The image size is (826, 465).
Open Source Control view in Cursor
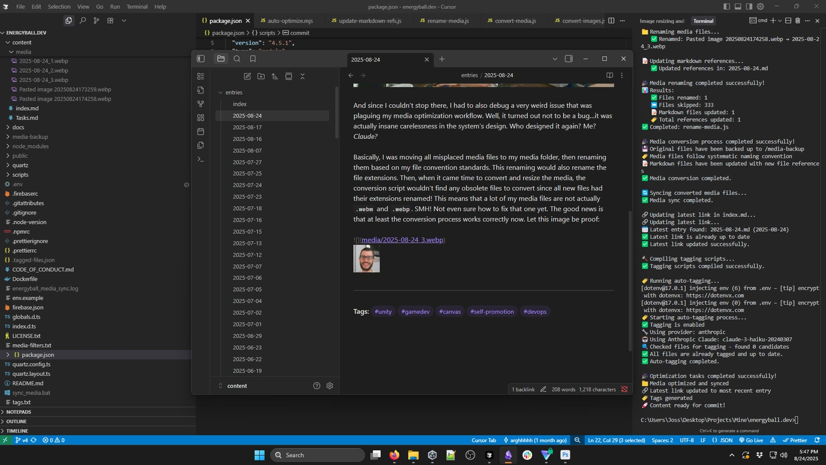[x=96, y=20]
